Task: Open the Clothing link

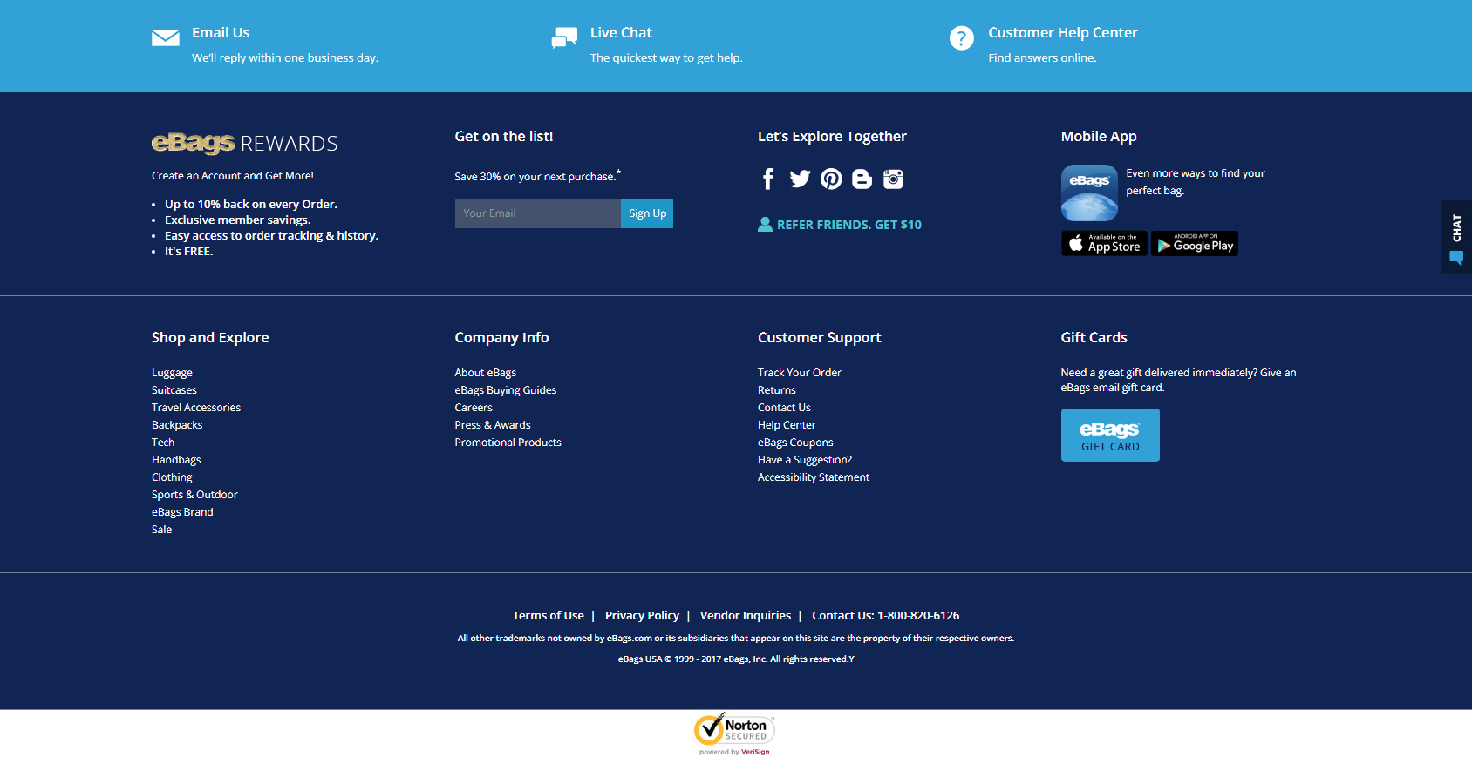Action: click(x=172, y=477)
